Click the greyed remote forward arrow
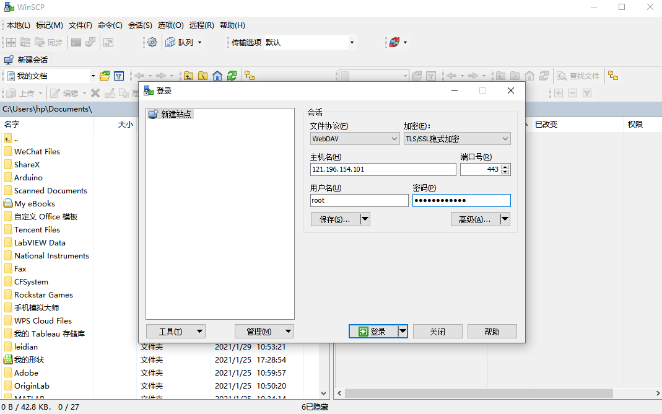The image size is (662, 414). pos(473,76)
